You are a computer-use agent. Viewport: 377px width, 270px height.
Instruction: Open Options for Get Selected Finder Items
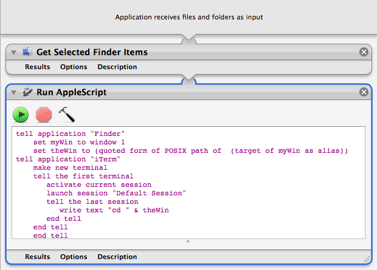pyautogui.click(x=74, y=67)
